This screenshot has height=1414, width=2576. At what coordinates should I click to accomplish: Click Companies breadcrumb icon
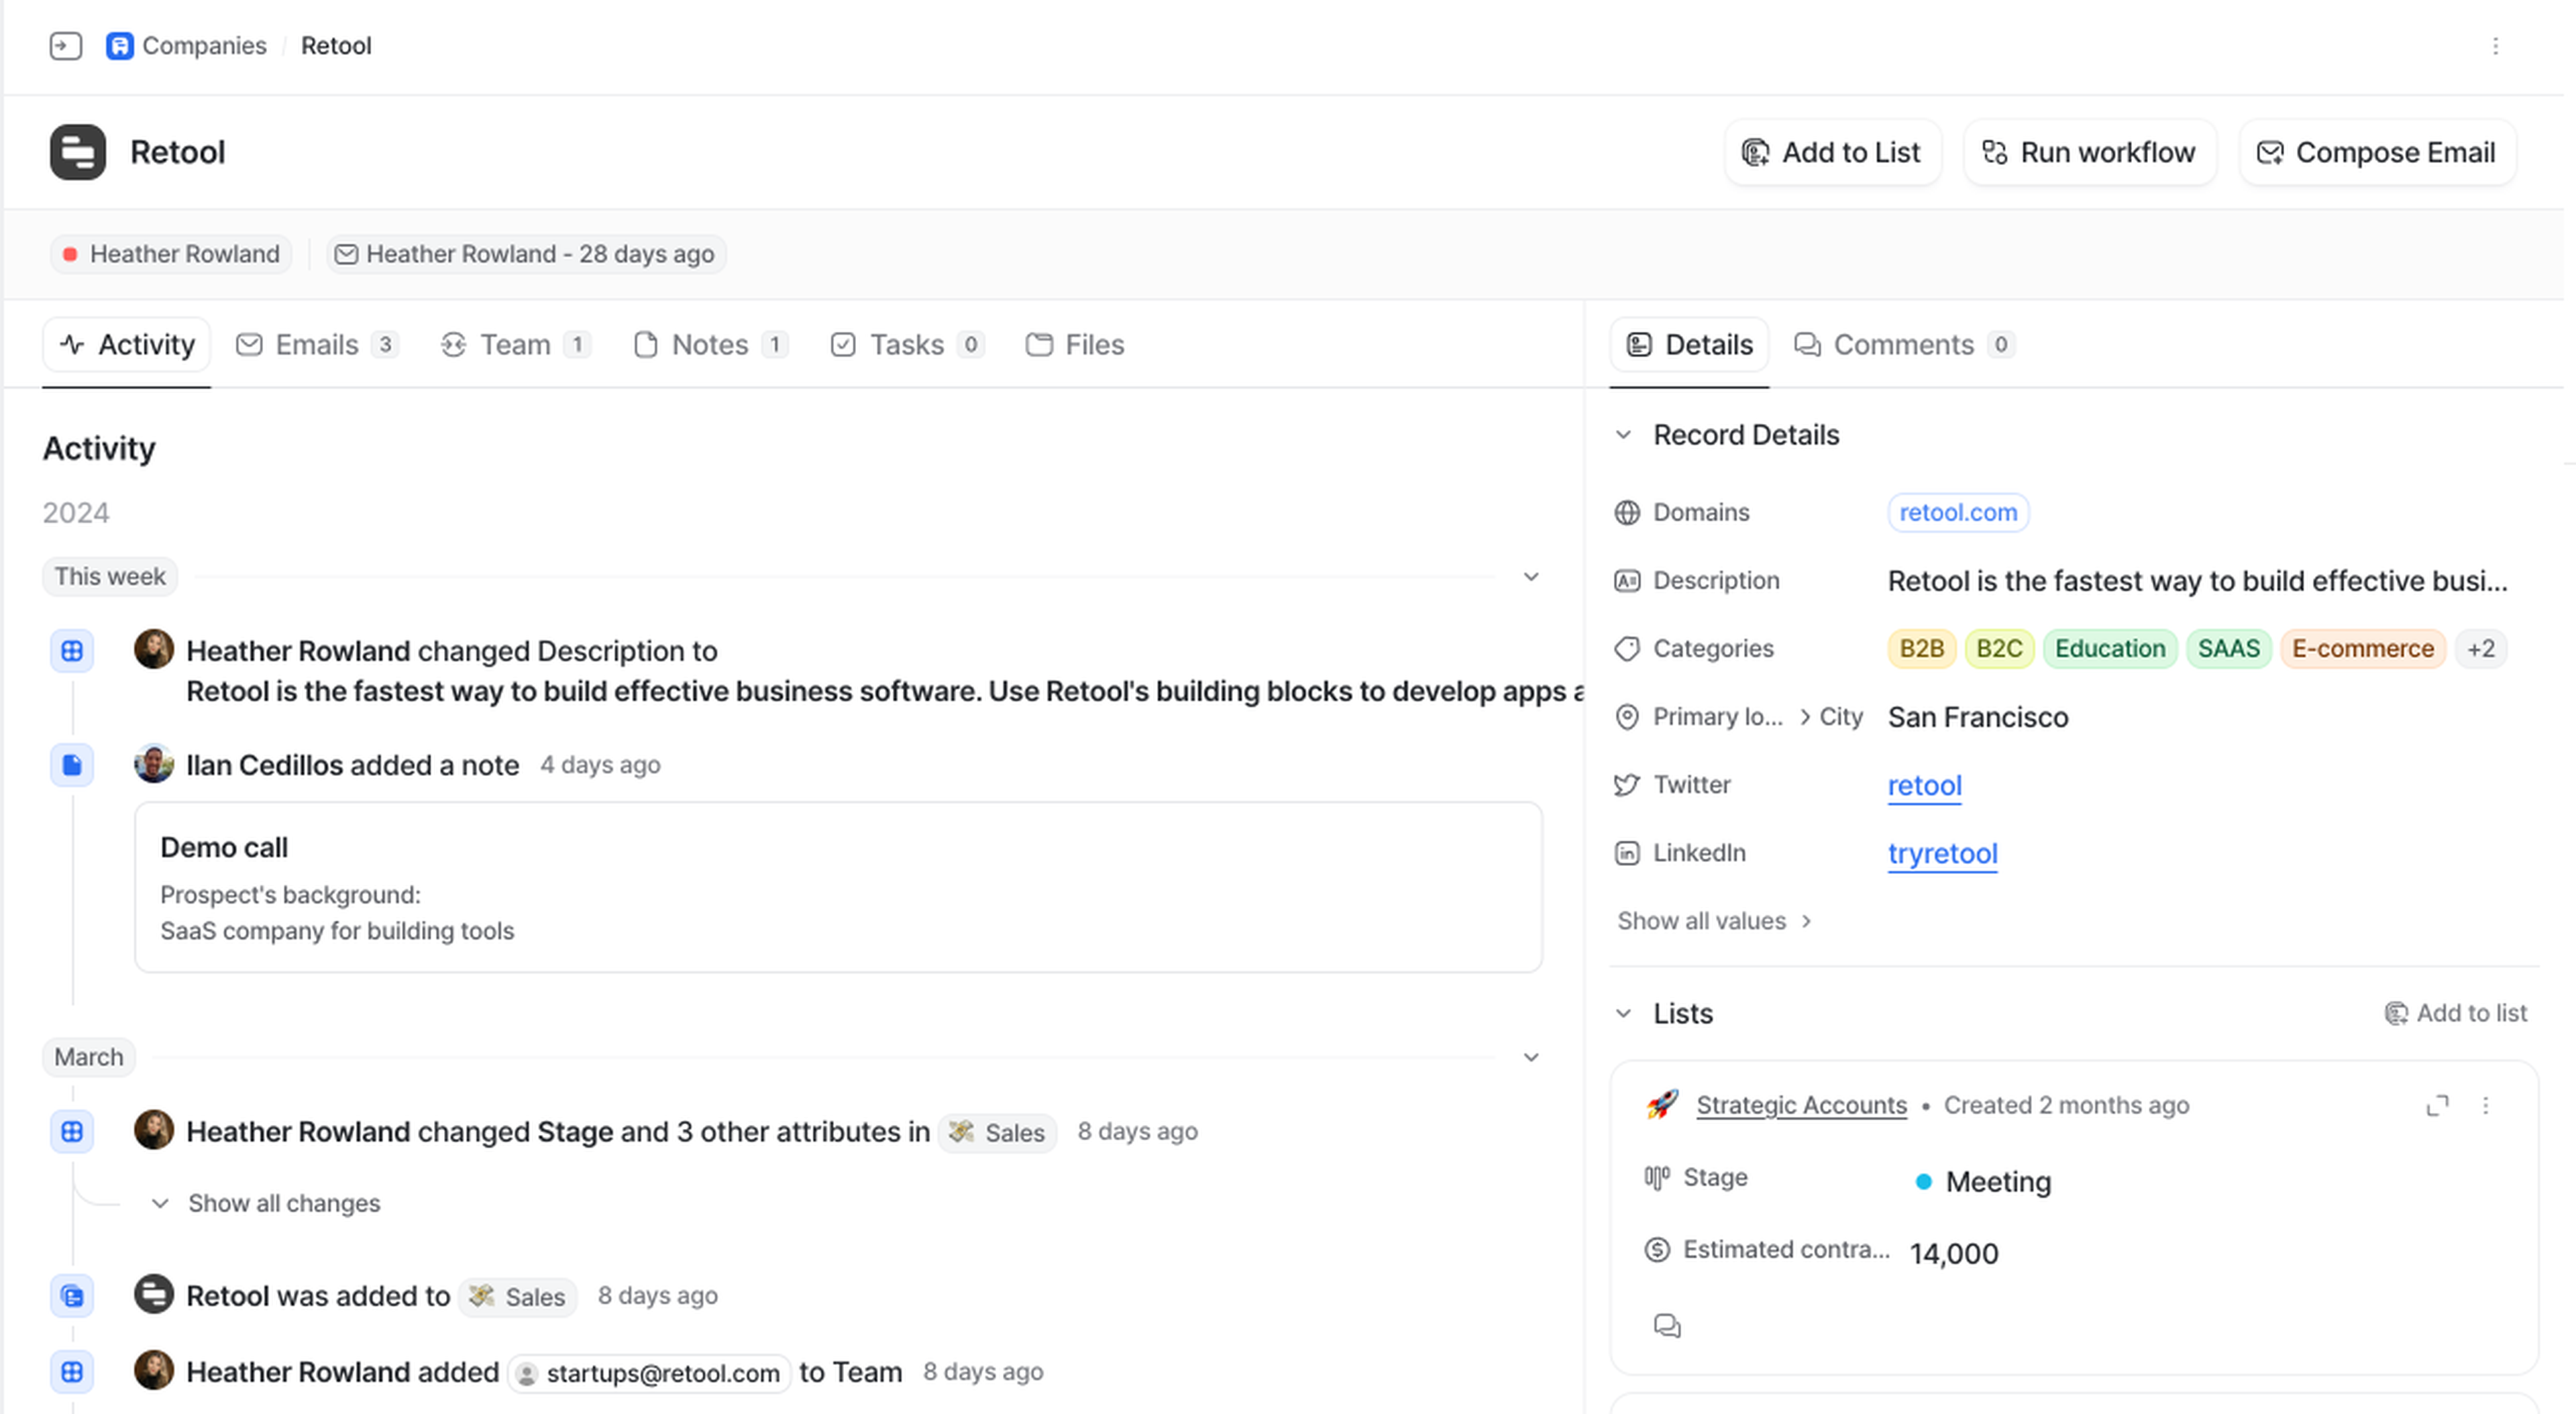pyautogui.click(x=119, y=46)
